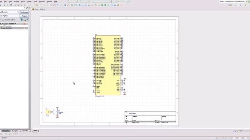Open the Window menu
Image resolution: width=250 pixels, height=140 pixels.
pos(50,2)
